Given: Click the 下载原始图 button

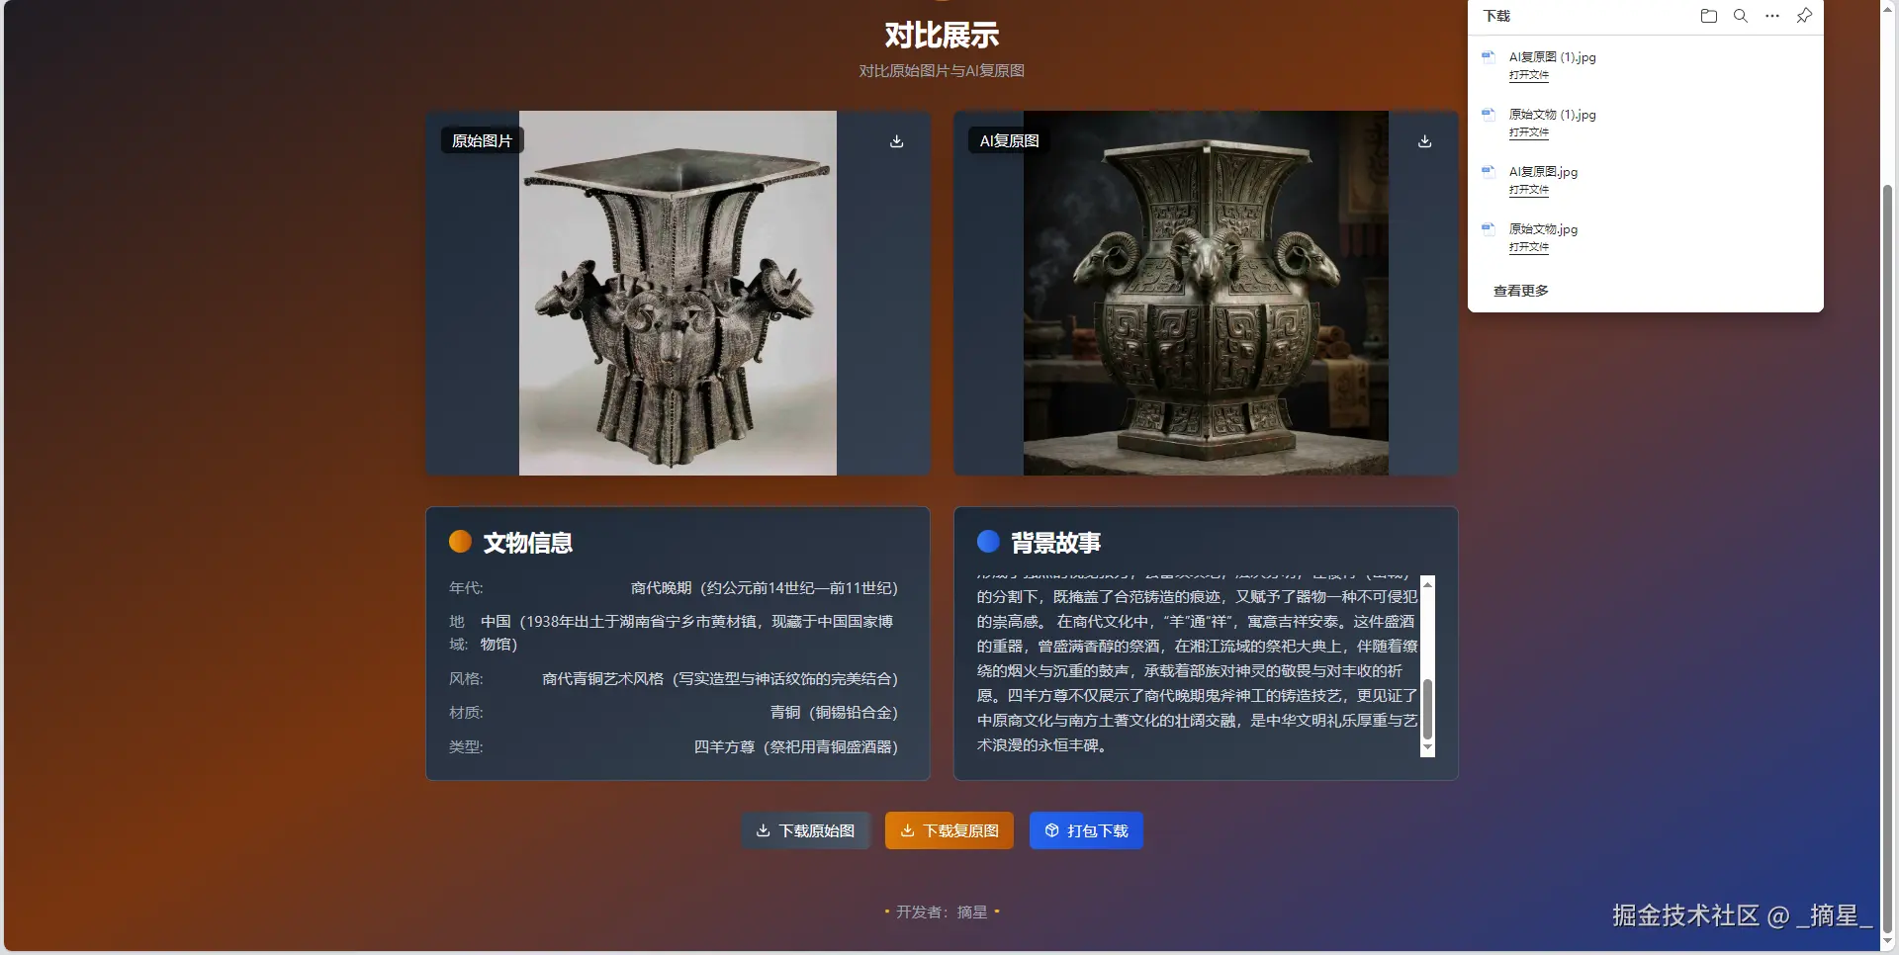Looking at the screenshot, I should click(805, 830).
